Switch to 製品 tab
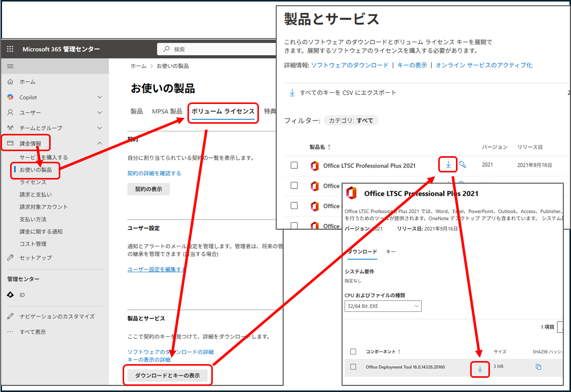The height and width of the screenshot is (392, 571). click(137, 111)
